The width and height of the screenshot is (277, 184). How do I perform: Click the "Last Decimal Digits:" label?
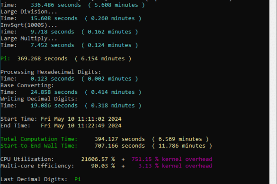tap(34, 179)
